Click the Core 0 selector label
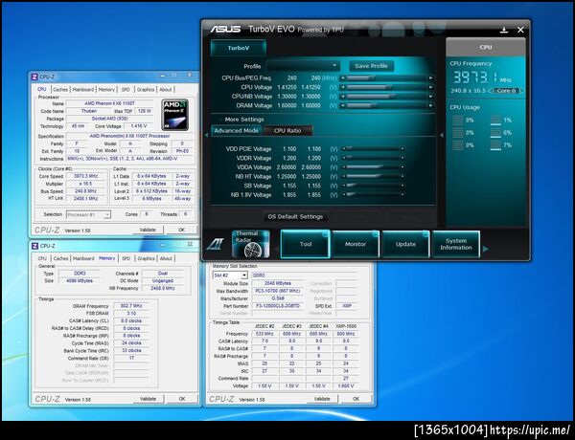Image resolution: width=575 pixels, height=440 pixels. pos(506,91)
